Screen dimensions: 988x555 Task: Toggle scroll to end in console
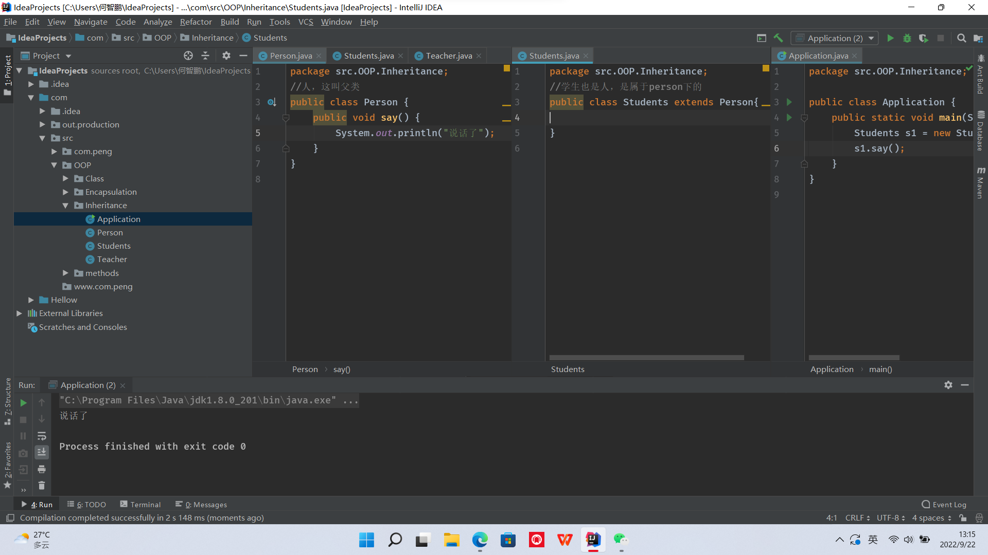pos(42,452)
